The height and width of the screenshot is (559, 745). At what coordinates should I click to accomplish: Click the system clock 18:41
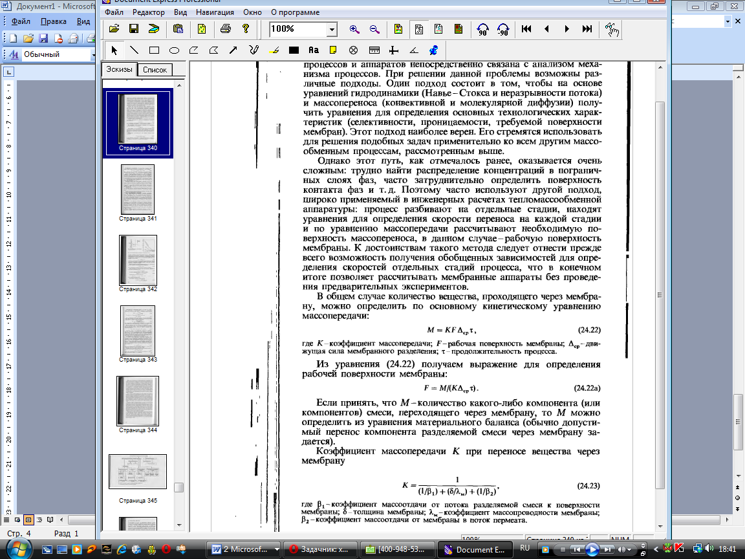point(728,549)
